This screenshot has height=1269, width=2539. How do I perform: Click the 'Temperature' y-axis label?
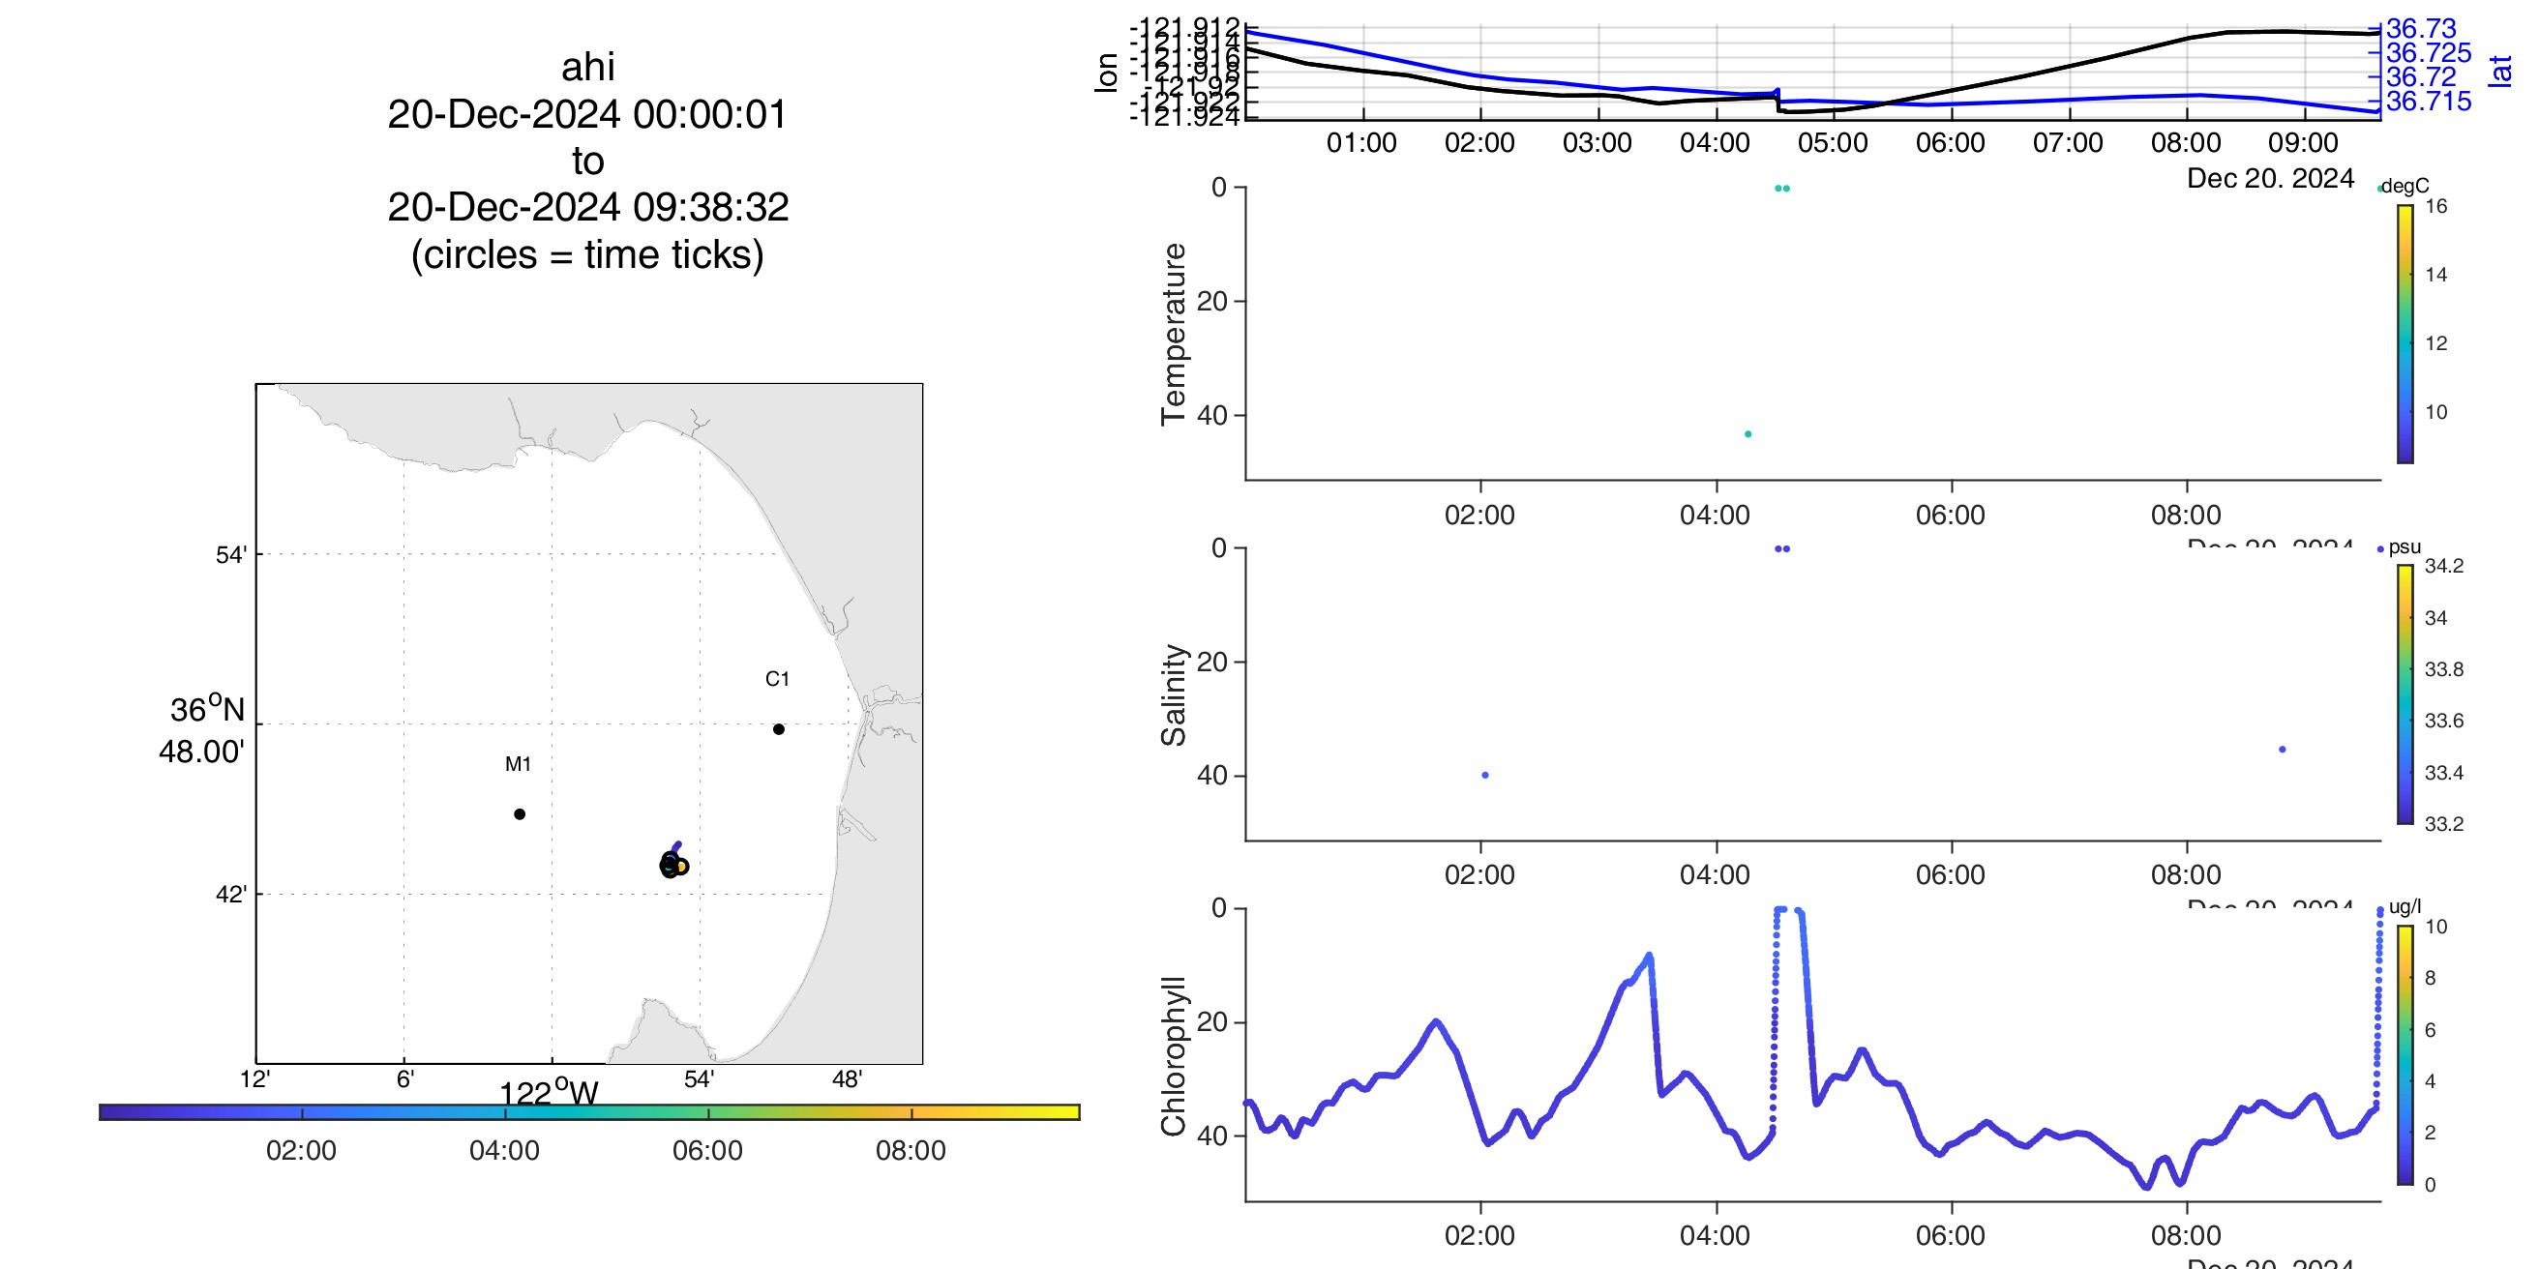click(x=1173, y=334)
